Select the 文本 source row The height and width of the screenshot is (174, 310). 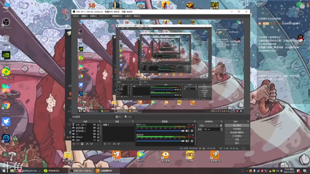point(85,125)
